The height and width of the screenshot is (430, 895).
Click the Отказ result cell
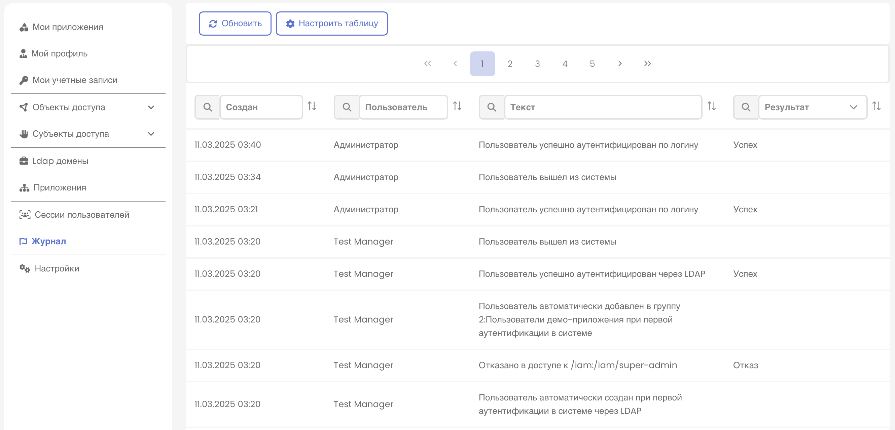746,365
